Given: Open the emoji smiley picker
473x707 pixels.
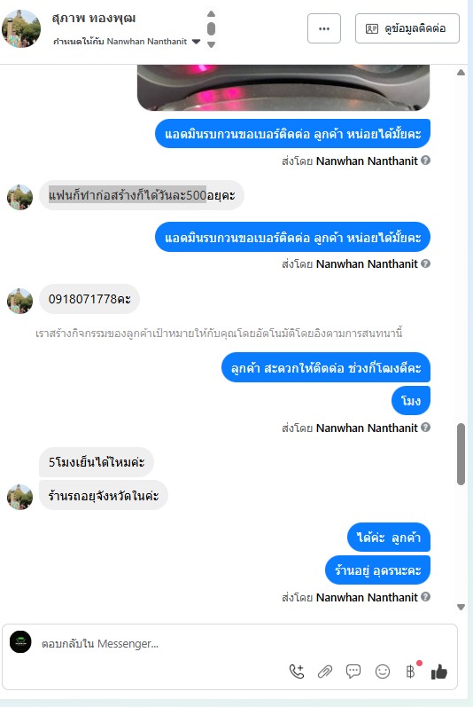Looking at the screenshot, I should coord(383,672).
